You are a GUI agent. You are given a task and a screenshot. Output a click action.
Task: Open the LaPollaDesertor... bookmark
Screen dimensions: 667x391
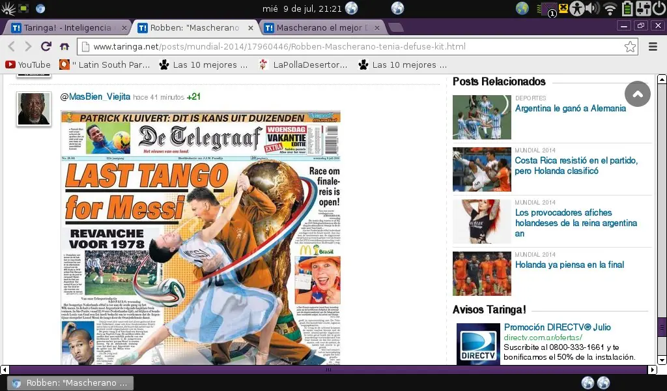tap(304, 65)
